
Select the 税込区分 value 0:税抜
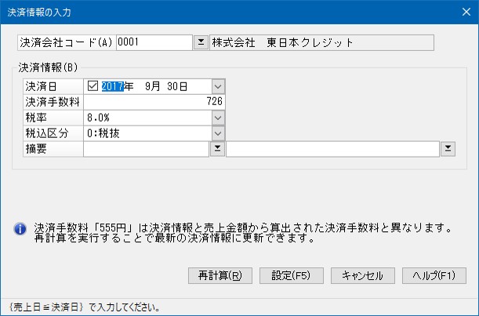coord(149,133)
